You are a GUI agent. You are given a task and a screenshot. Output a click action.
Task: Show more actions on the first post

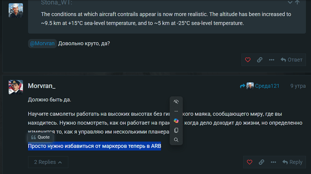272,60
